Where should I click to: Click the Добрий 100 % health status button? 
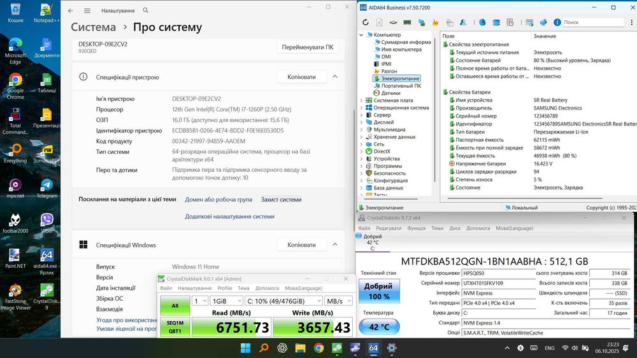tap(379, 291)
